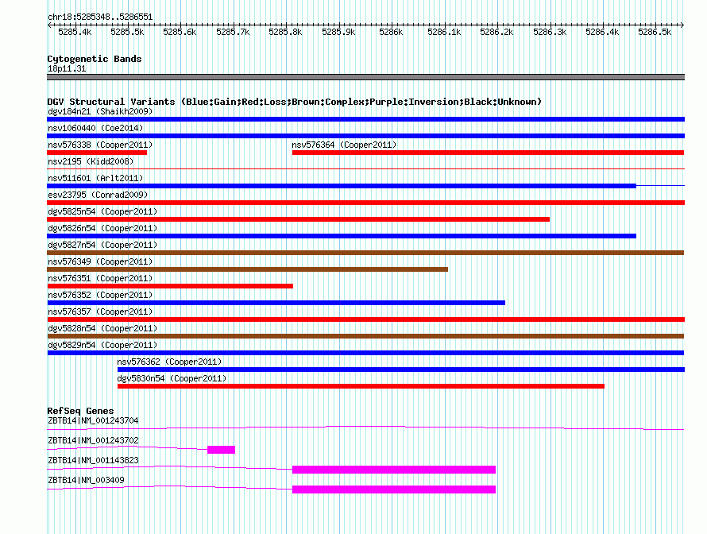
Task: Click the nsv576338 (Cooper2011) red bar
Action: pyautogui.click(x=97, y=153)
